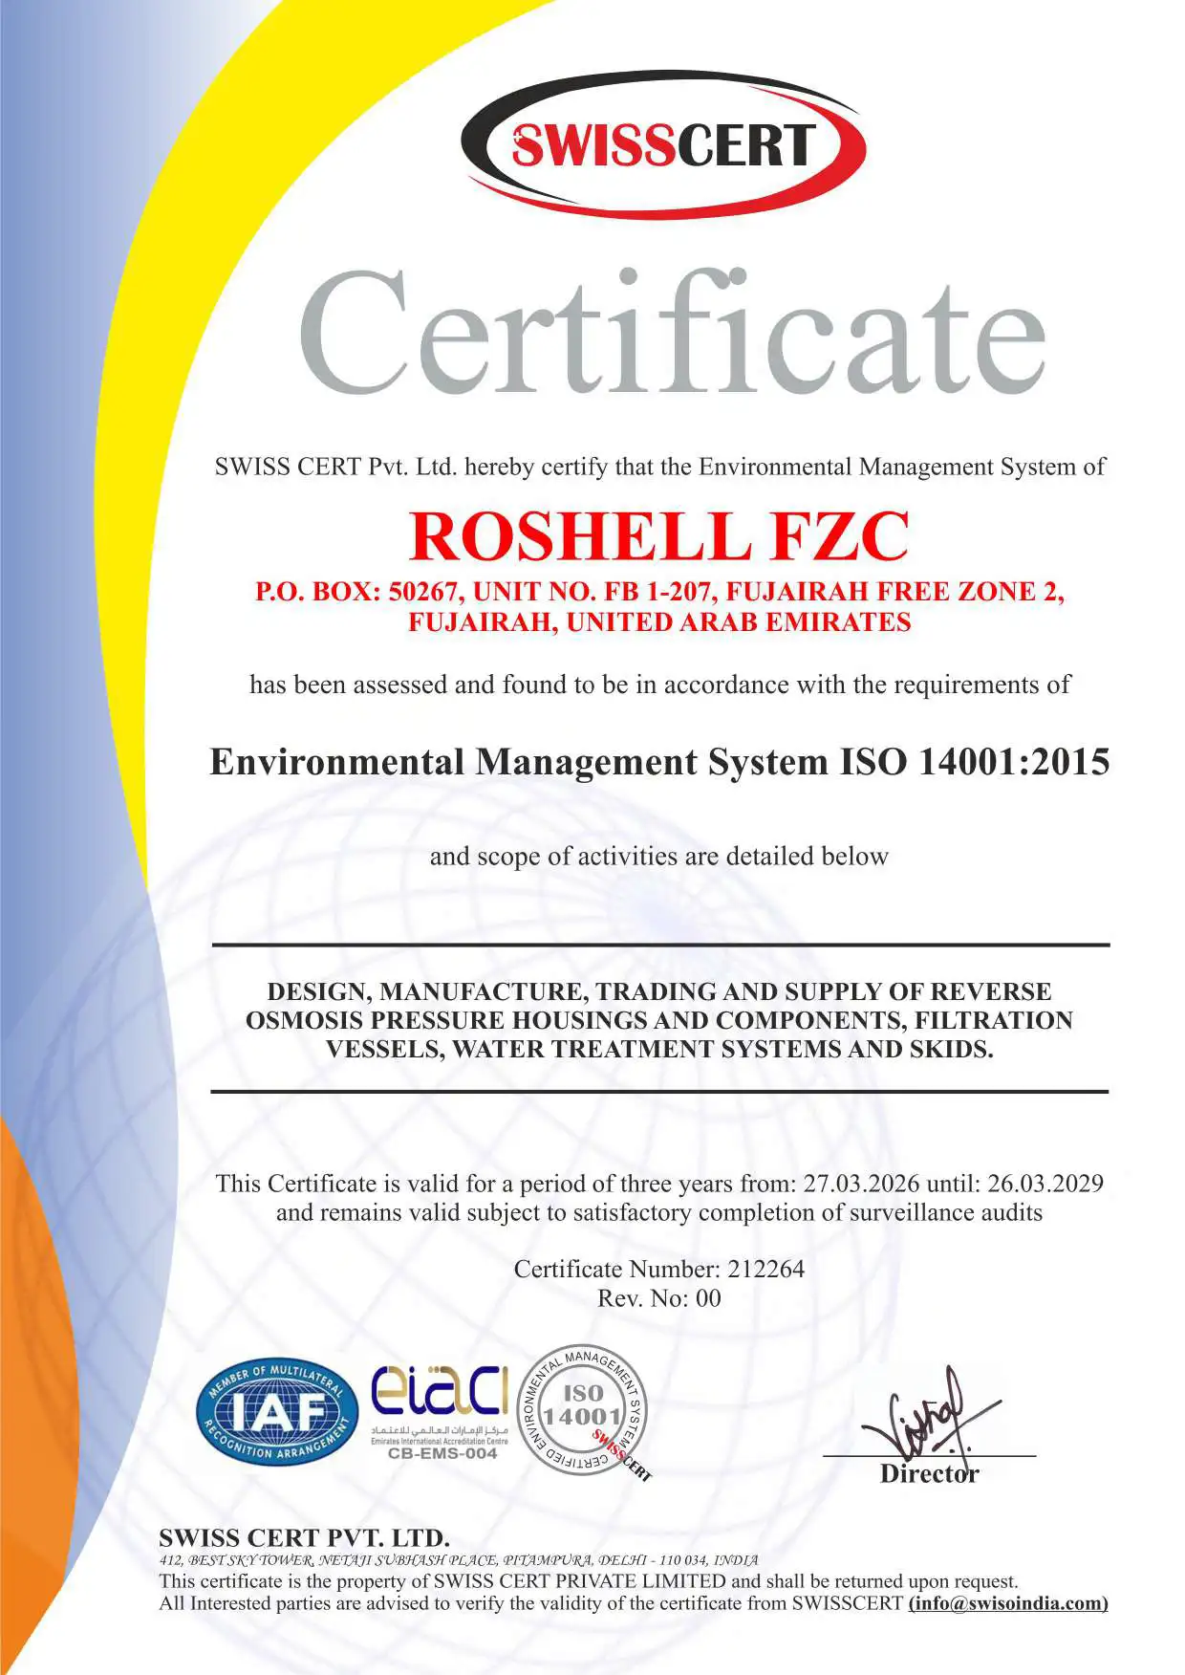Click 'and remains valid subject to' line
This screenshot has height=1675, width=1185.
click(659, 1213)
